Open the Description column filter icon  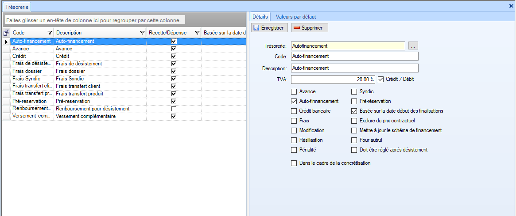point(142,33)
